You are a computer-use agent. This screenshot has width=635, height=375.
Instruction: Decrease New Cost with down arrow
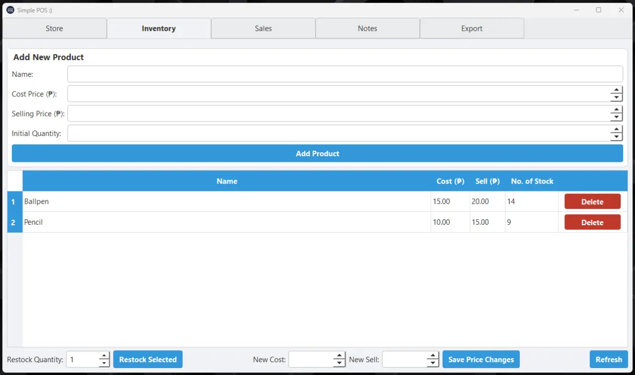pos(339,364)
